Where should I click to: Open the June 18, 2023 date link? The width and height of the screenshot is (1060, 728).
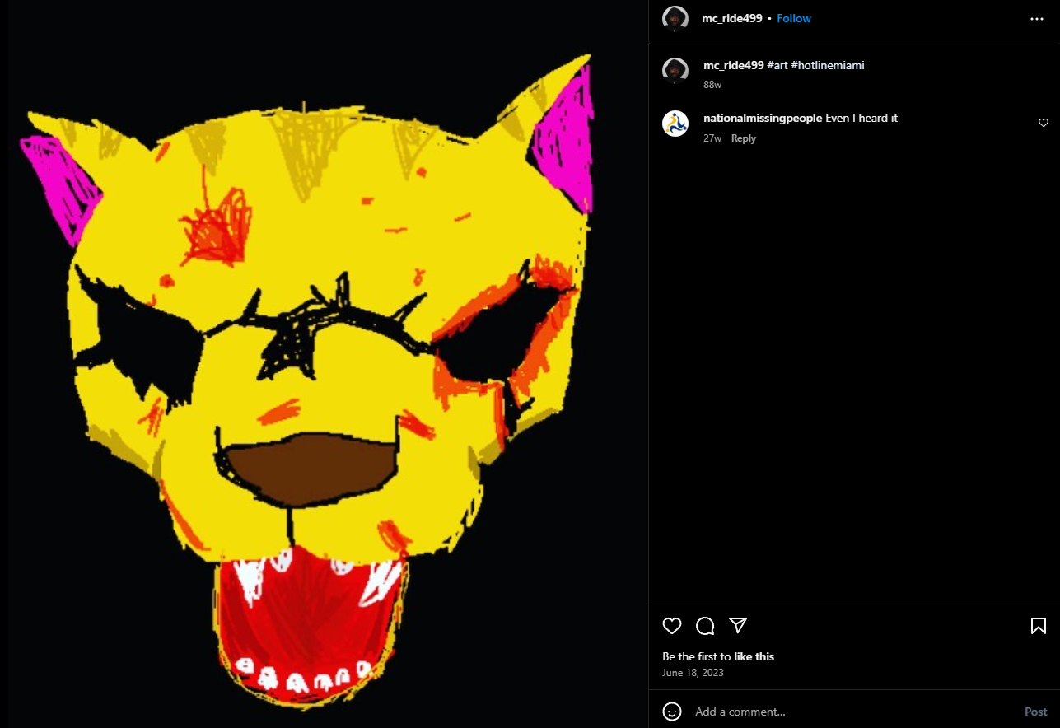tap(693, 673)
